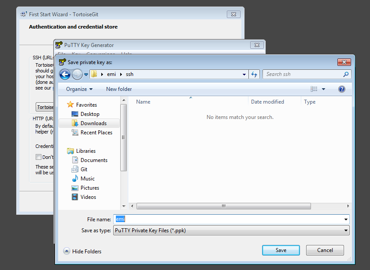
Task: Click horizontal scrollbar right arrow
Action: coord(348,206)
